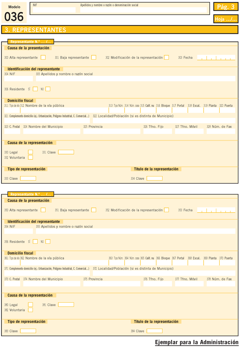Click the 383 Clave box
Screen dimensions: 240x347
click(x=28, y=331)
